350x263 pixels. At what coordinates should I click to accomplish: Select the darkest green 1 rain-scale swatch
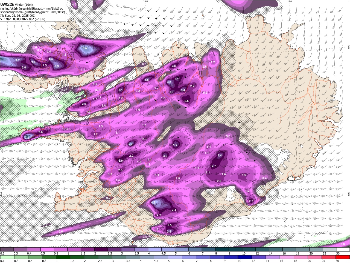63,257
